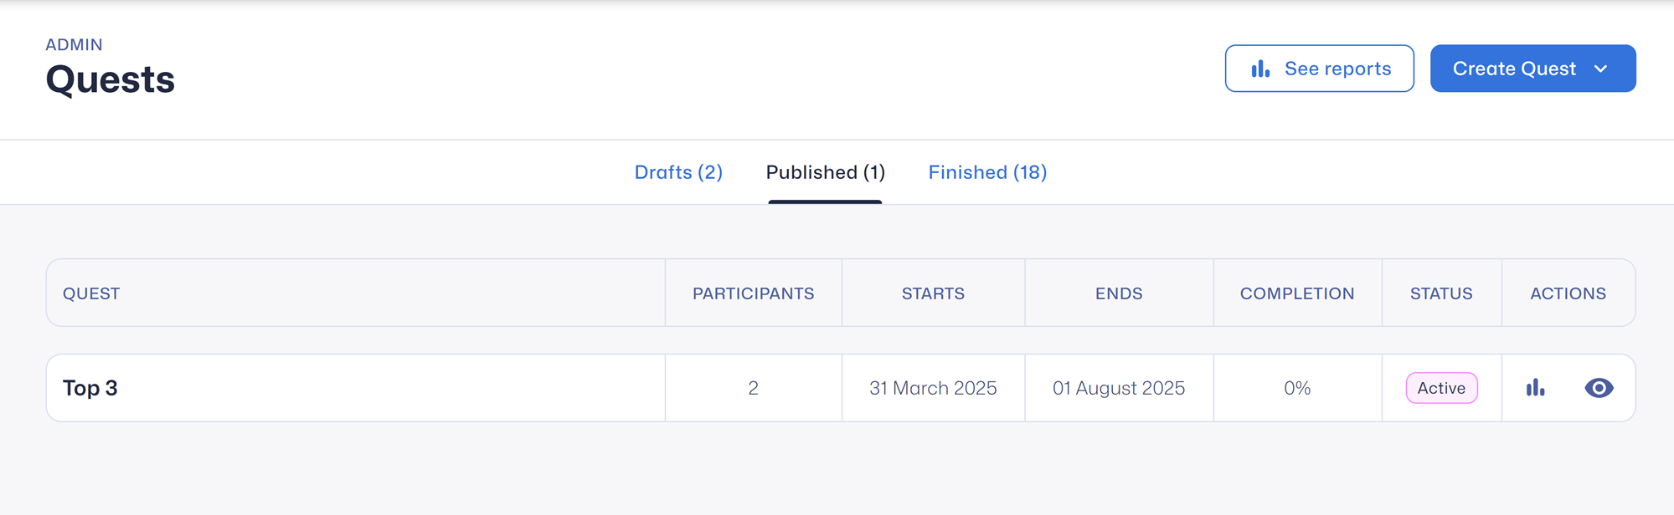Click the PARTICIPANTS column header
The height and width of the screenshot is (515, 1674).
coord(753,293)
